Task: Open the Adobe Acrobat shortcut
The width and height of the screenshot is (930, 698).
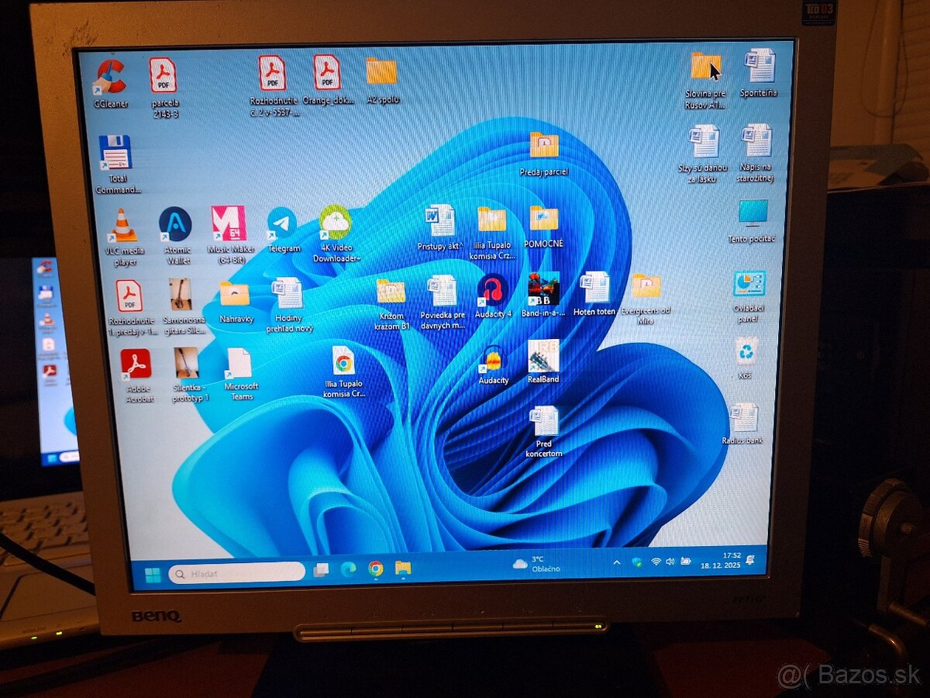Action: click(x=136, y=365)
